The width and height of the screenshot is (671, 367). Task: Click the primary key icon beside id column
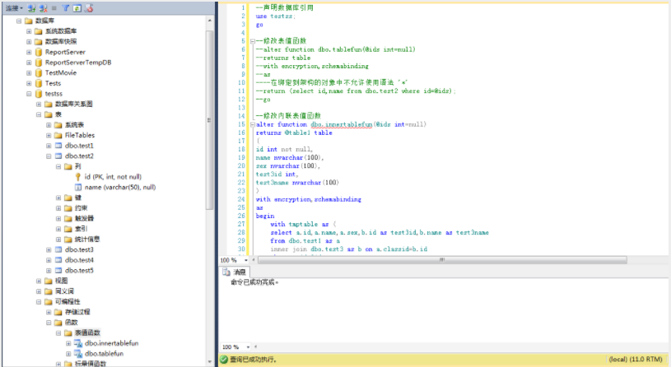pos(78,177)
